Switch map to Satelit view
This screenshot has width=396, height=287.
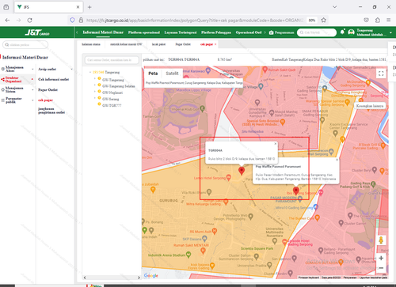(172, 74)
